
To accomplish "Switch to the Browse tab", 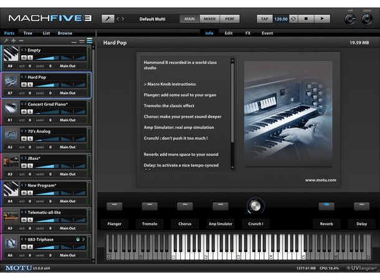I will (x=65, y=33).
